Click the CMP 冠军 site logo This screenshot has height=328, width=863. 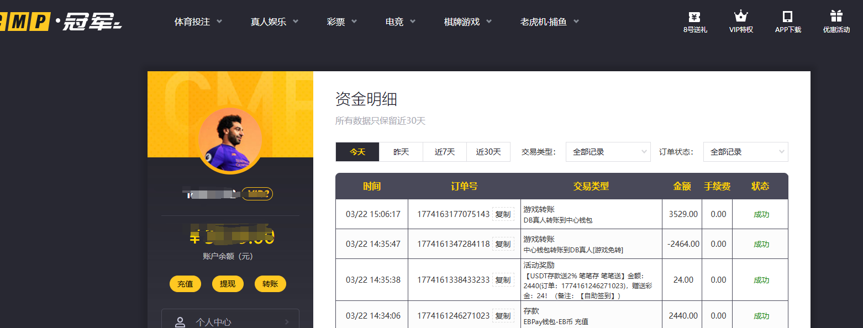pyautogui.click(x=61, y=22)
